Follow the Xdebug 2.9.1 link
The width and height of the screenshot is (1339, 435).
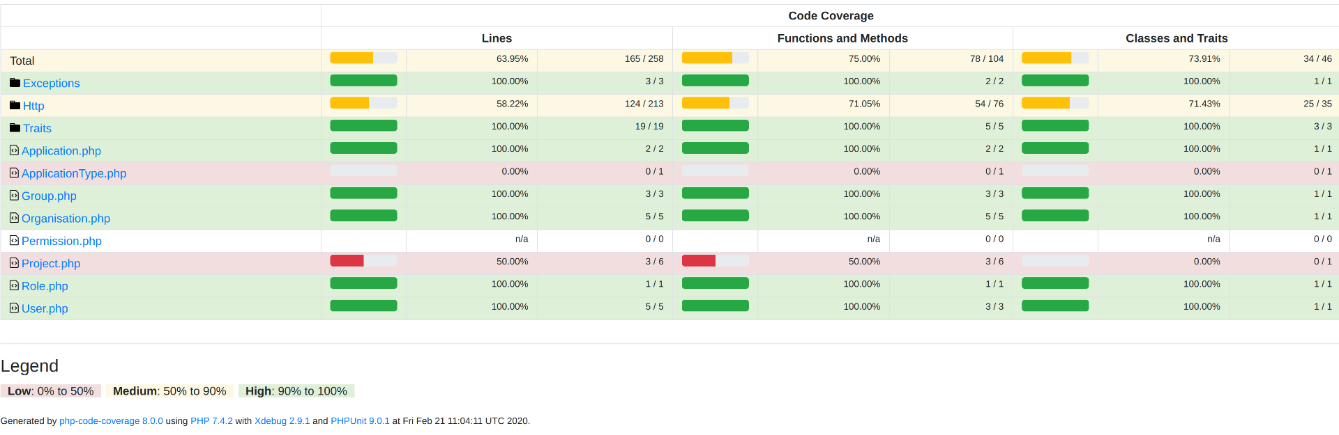282,421
